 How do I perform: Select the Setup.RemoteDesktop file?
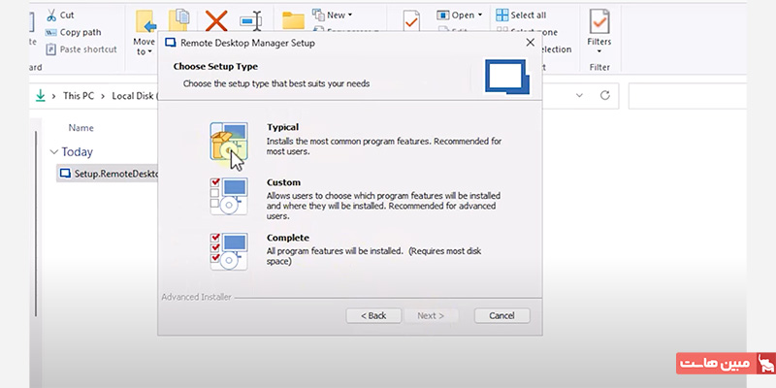(x=107, y=174)
